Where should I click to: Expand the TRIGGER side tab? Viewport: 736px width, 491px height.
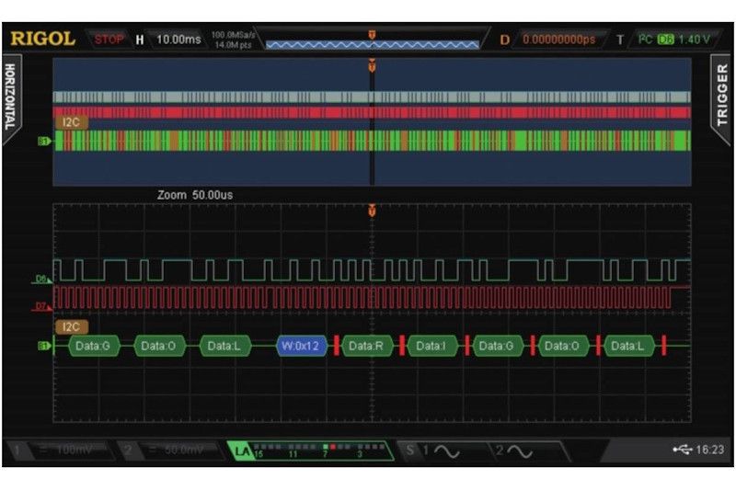tap(723, 97)
